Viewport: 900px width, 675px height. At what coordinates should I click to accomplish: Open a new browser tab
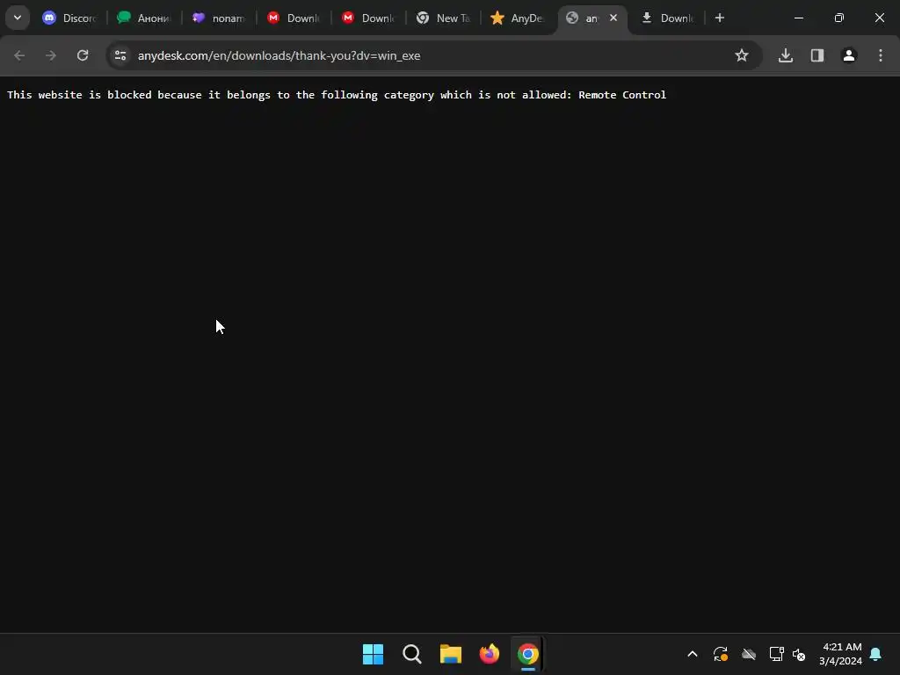(x=719, y=18)
